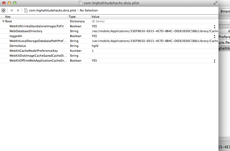
Task: Enter full screen using top-right arrows icon
Action: point(215,3)
